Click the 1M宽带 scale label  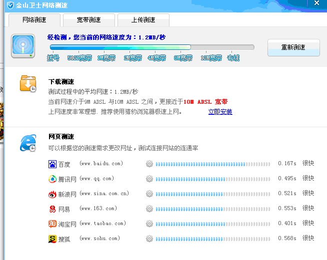106,58
